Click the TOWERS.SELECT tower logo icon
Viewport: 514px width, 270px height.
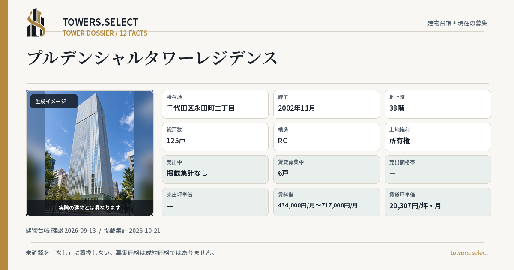36,22
